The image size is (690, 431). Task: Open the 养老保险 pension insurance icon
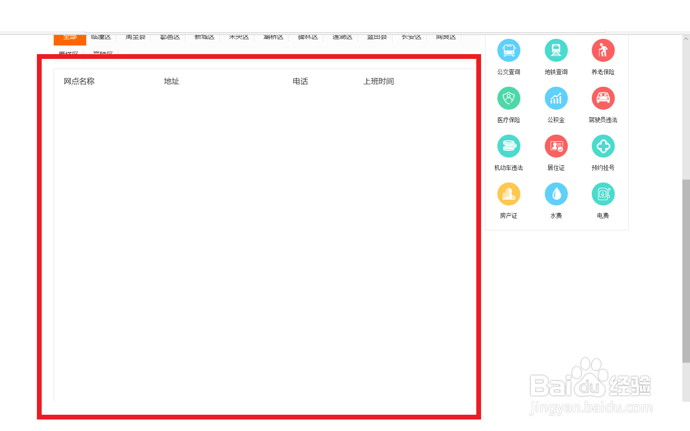tap(603, 50)
